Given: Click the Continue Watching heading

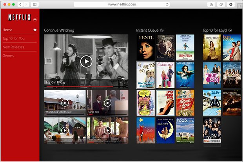Looking at the screenshot, I should [59, 30].
